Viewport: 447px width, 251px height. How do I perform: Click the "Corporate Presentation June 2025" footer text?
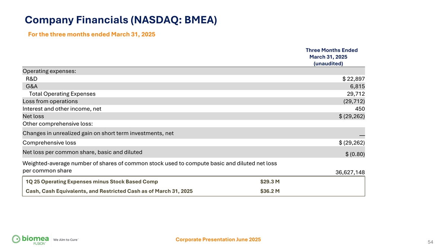click(x=218, y=239)
